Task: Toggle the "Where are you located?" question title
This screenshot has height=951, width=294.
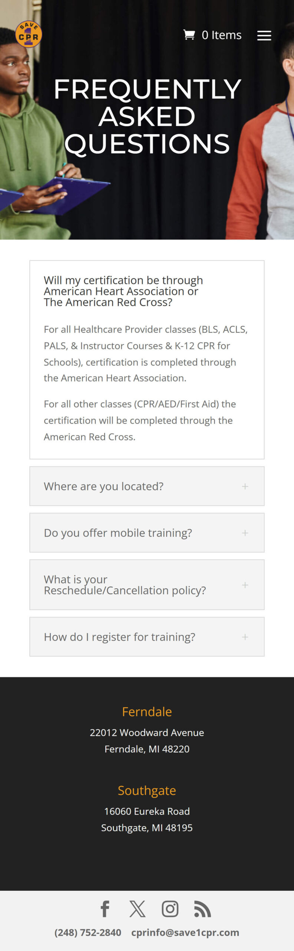Action: (104, 486)
